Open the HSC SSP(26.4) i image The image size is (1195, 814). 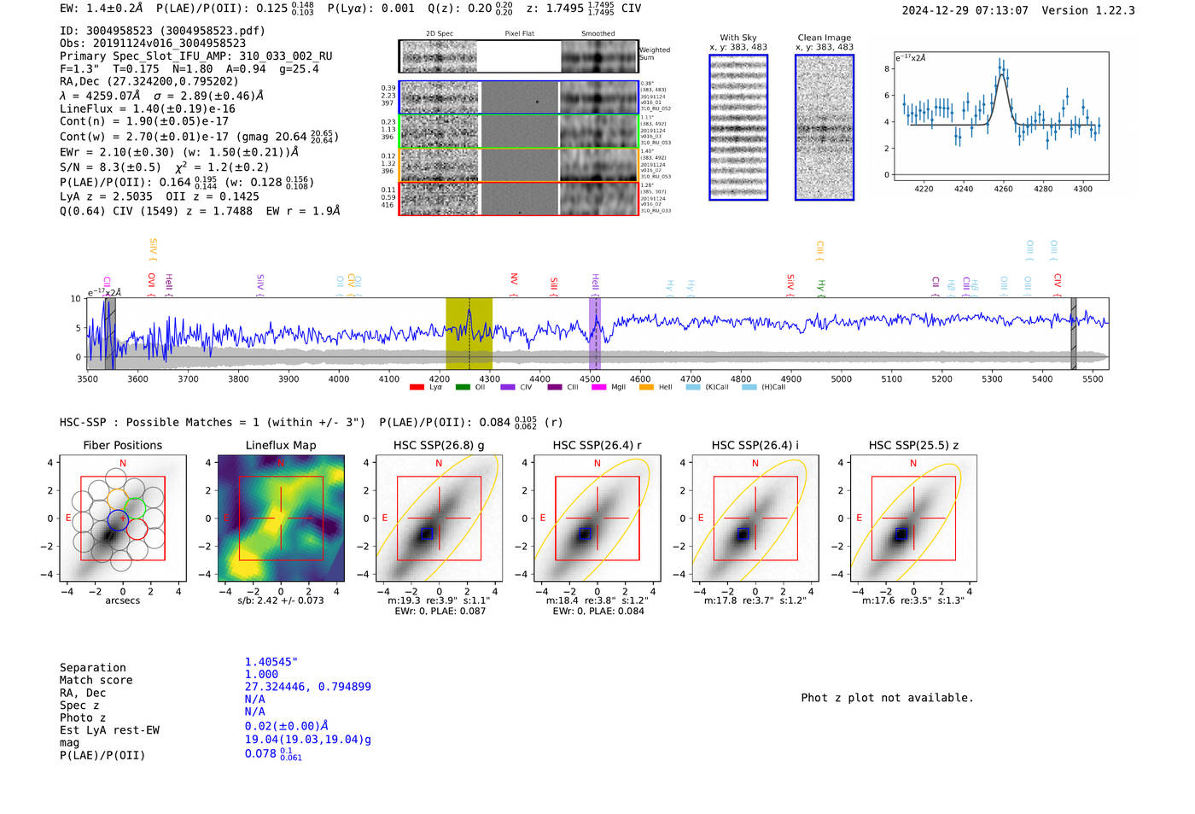coord(755,518)
